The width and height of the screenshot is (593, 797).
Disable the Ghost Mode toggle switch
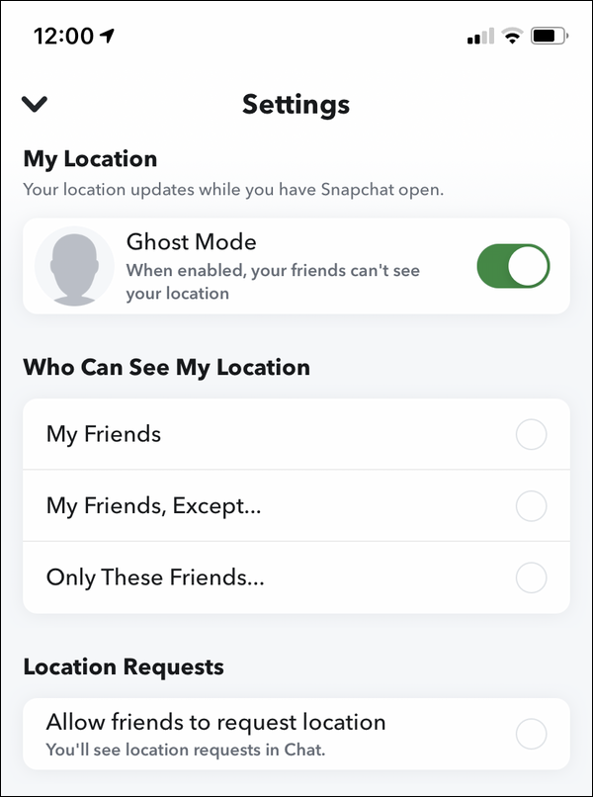point(513,266)
